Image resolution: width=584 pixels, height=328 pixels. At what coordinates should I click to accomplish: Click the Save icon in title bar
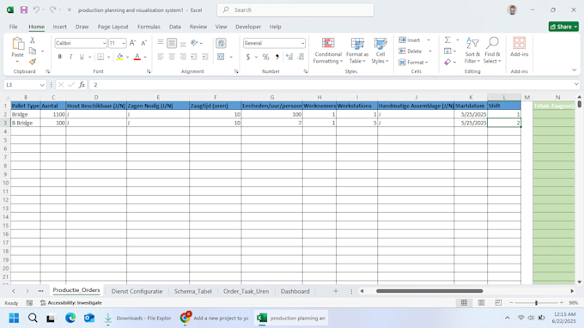(x=24, y=10)
